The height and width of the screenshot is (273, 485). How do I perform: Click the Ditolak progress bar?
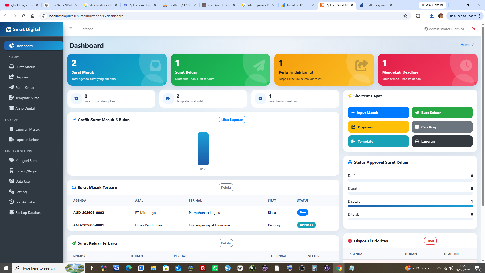(x=410, y=219)
